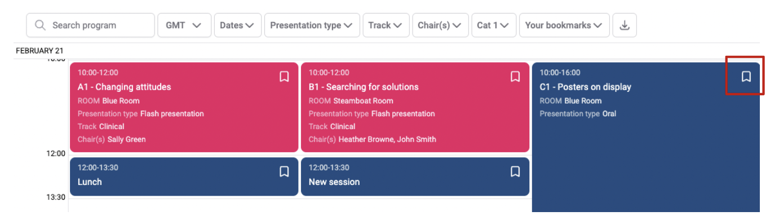This screenshot has width=779, height=220.
Task: Expand the Dates filter
Action: point(238,25)
